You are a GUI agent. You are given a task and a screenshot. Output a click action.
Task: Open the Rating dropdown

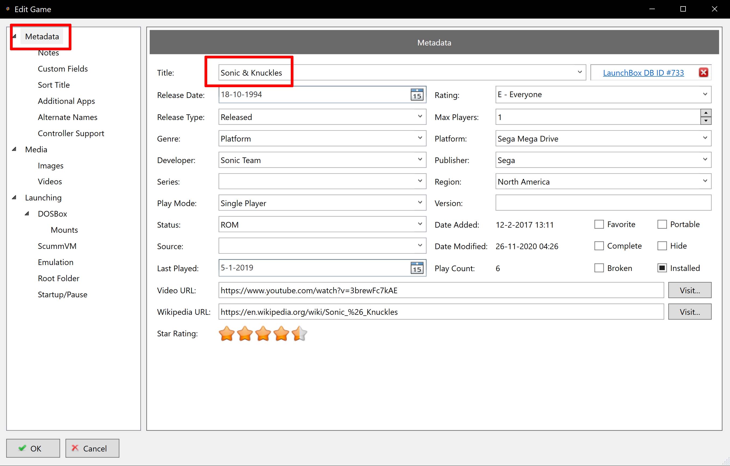[x=705, y=94]
